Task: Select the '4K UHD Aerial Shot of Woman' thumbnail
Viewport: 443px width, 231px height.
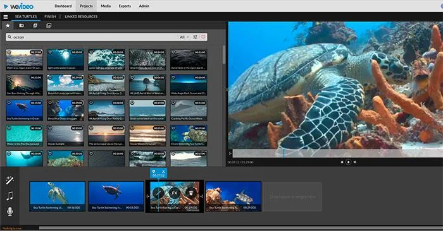Action: pos(147,85)
